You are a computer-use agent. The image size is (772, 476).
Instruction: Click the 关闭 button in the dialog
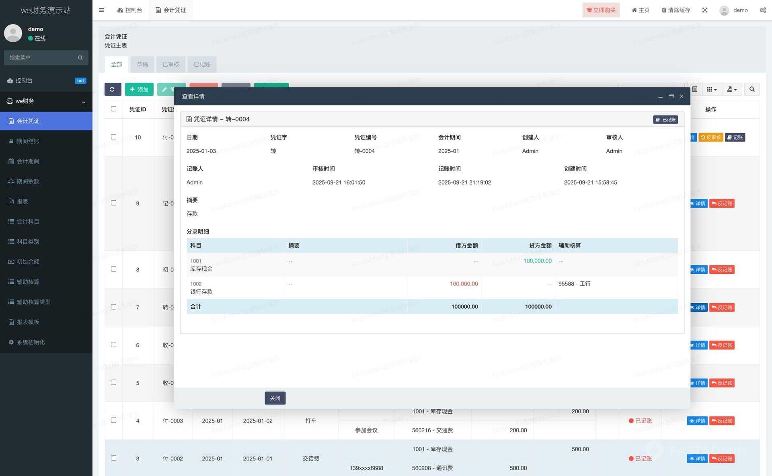[x=275, y=398]
